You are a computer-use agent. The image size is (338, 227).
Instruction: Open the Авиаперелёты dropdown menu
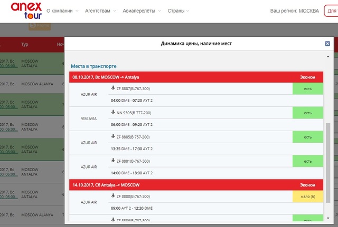click(x=142, y=11)
